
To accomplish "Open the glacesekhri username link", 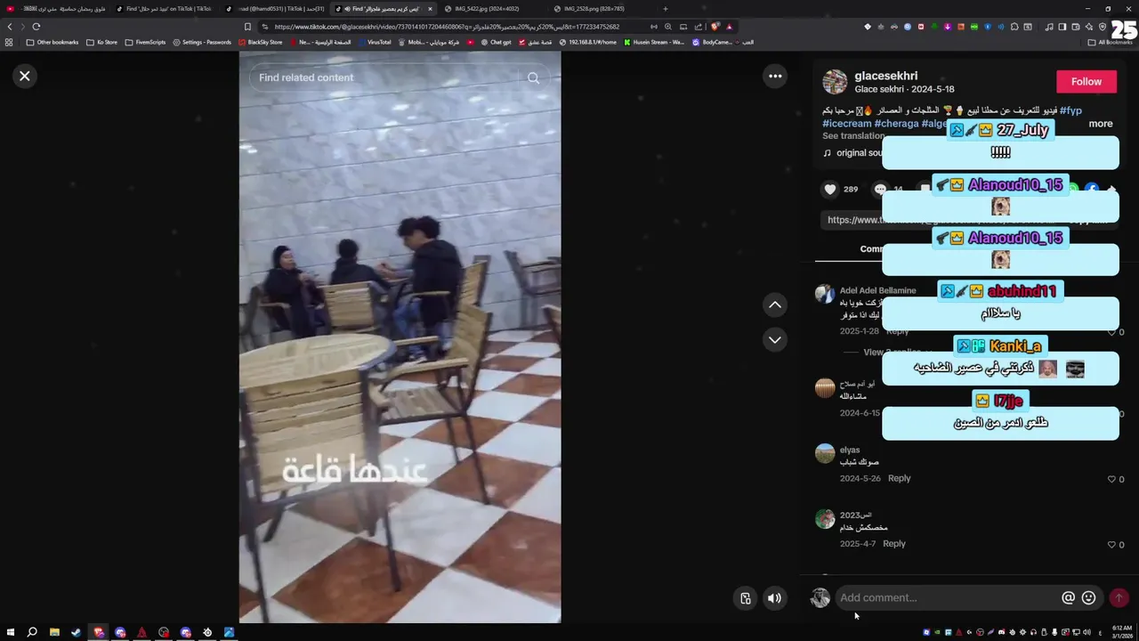I will pyautogui.click(x=885, y=76).
